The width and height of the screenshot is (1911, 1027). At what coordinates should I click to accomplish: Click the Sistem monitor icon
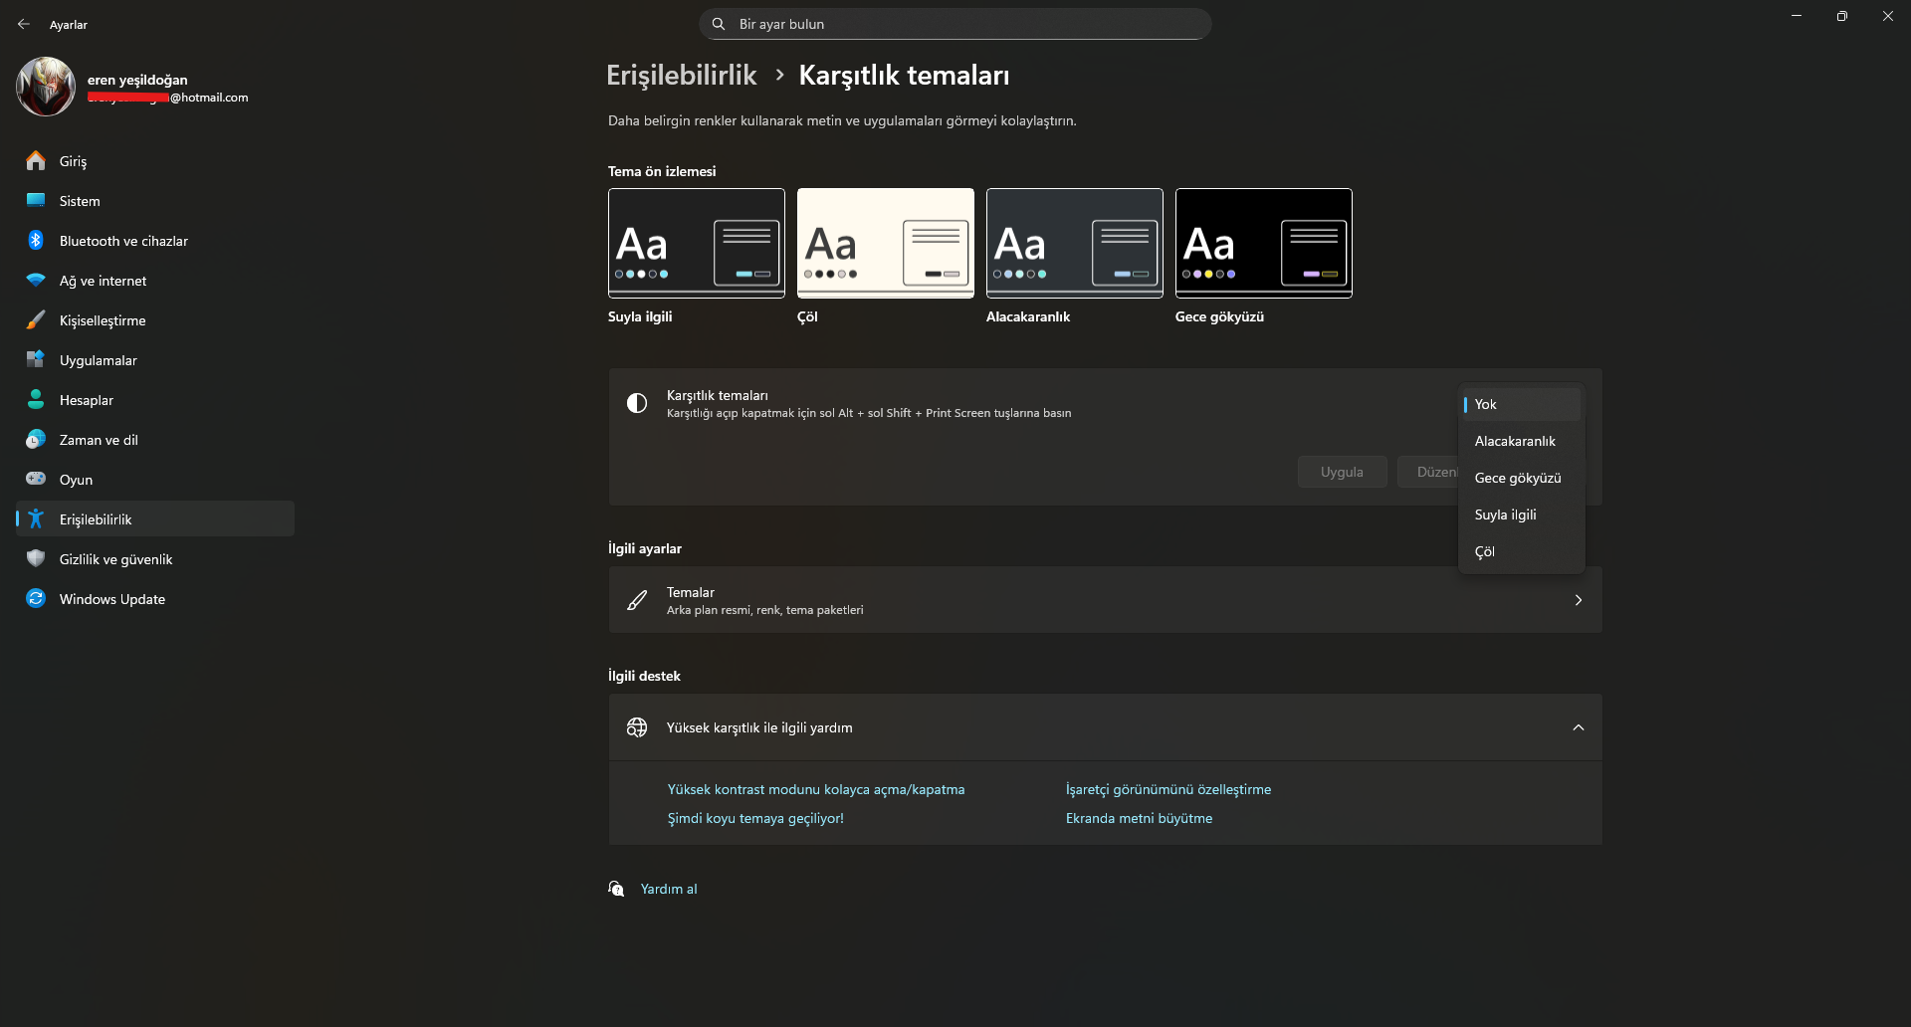click(36, 200)
